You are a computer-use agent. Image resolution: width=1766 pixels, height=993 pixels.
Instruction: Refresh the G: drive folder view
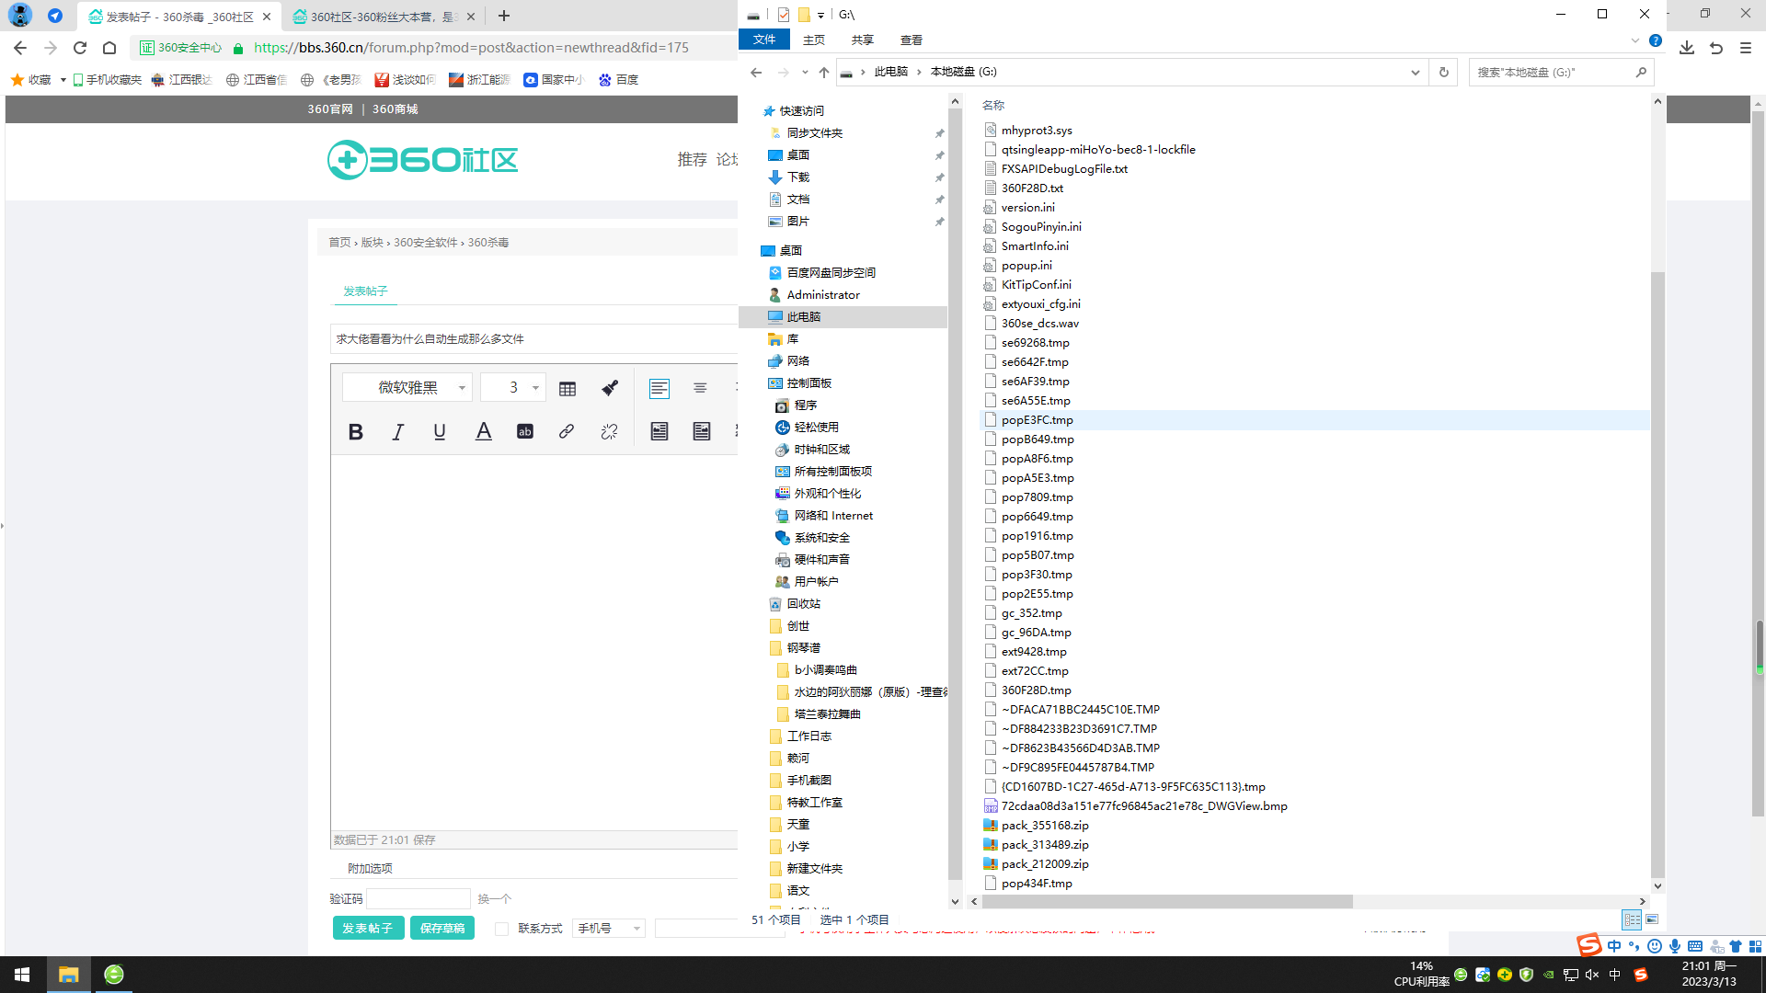tap(1444, 72)
